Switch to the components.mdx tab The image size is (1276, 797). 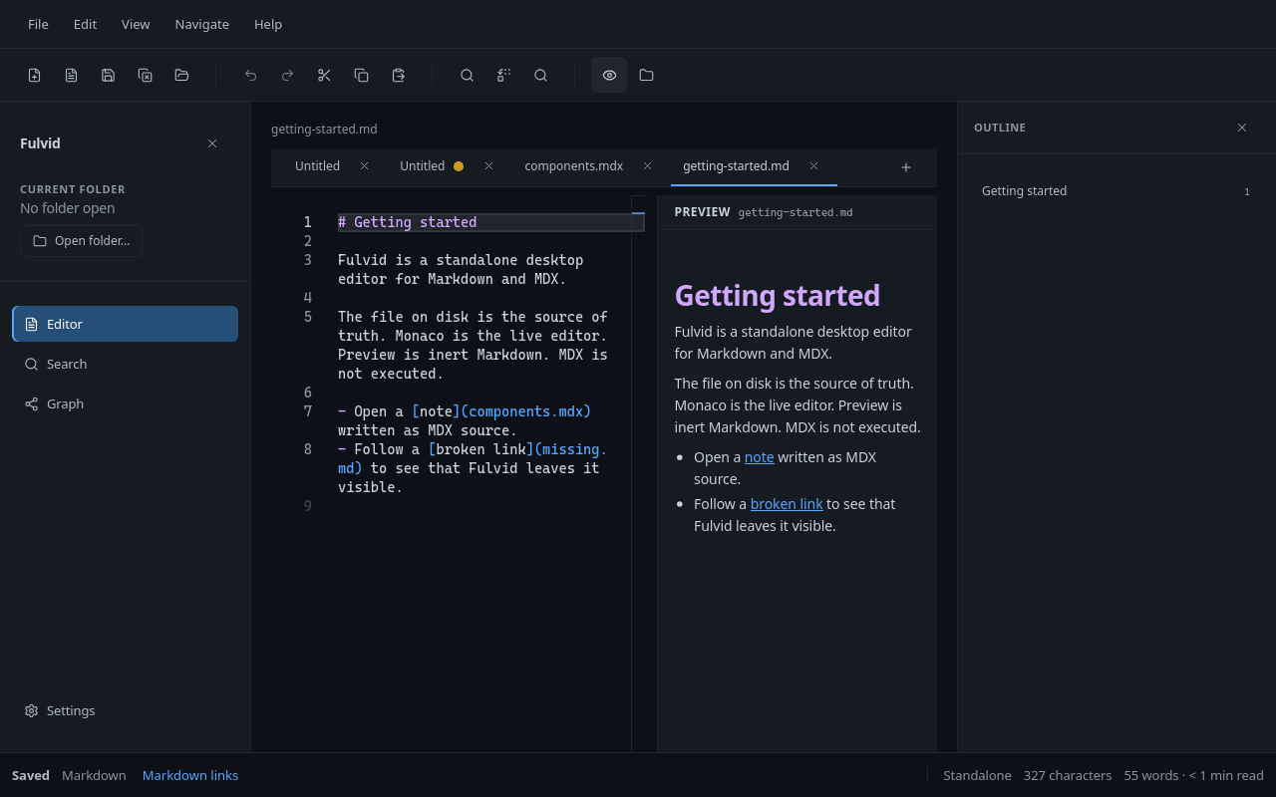574,166
